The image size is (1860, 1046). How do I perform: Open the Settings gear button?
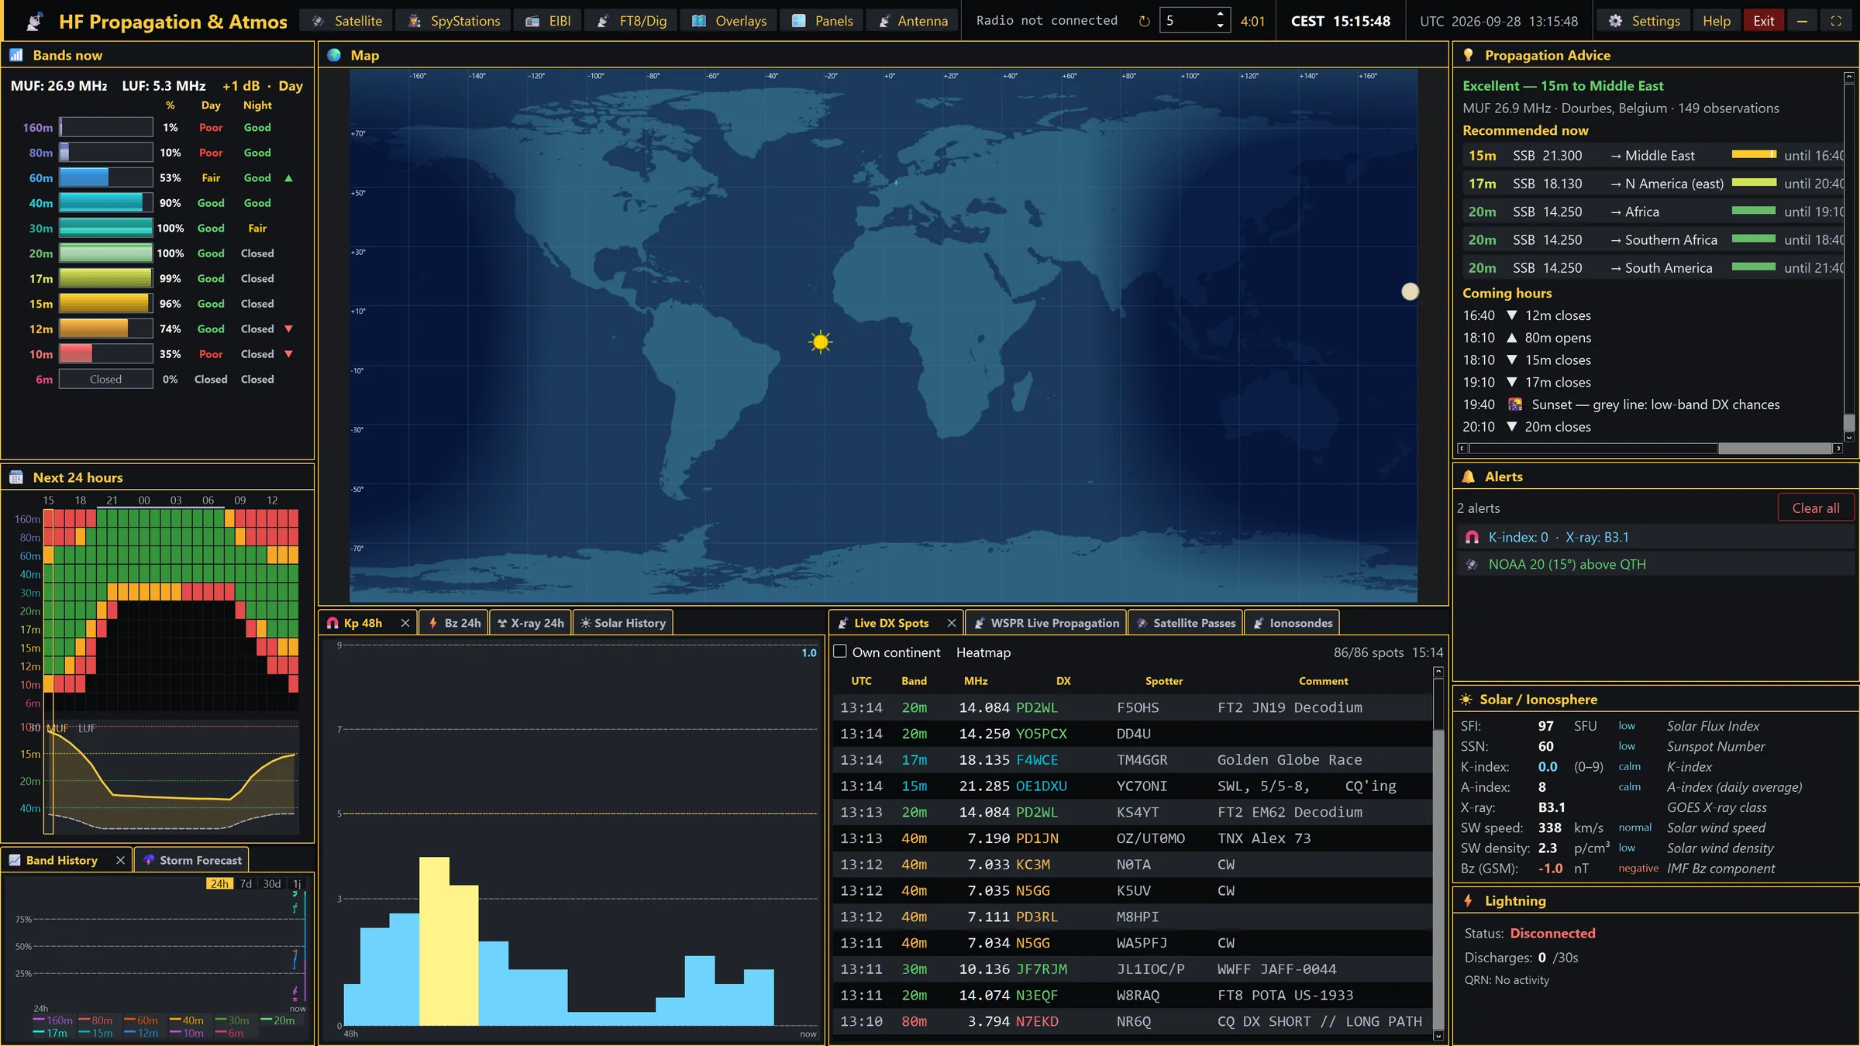pyautogui.click(x=1645, y=21)
